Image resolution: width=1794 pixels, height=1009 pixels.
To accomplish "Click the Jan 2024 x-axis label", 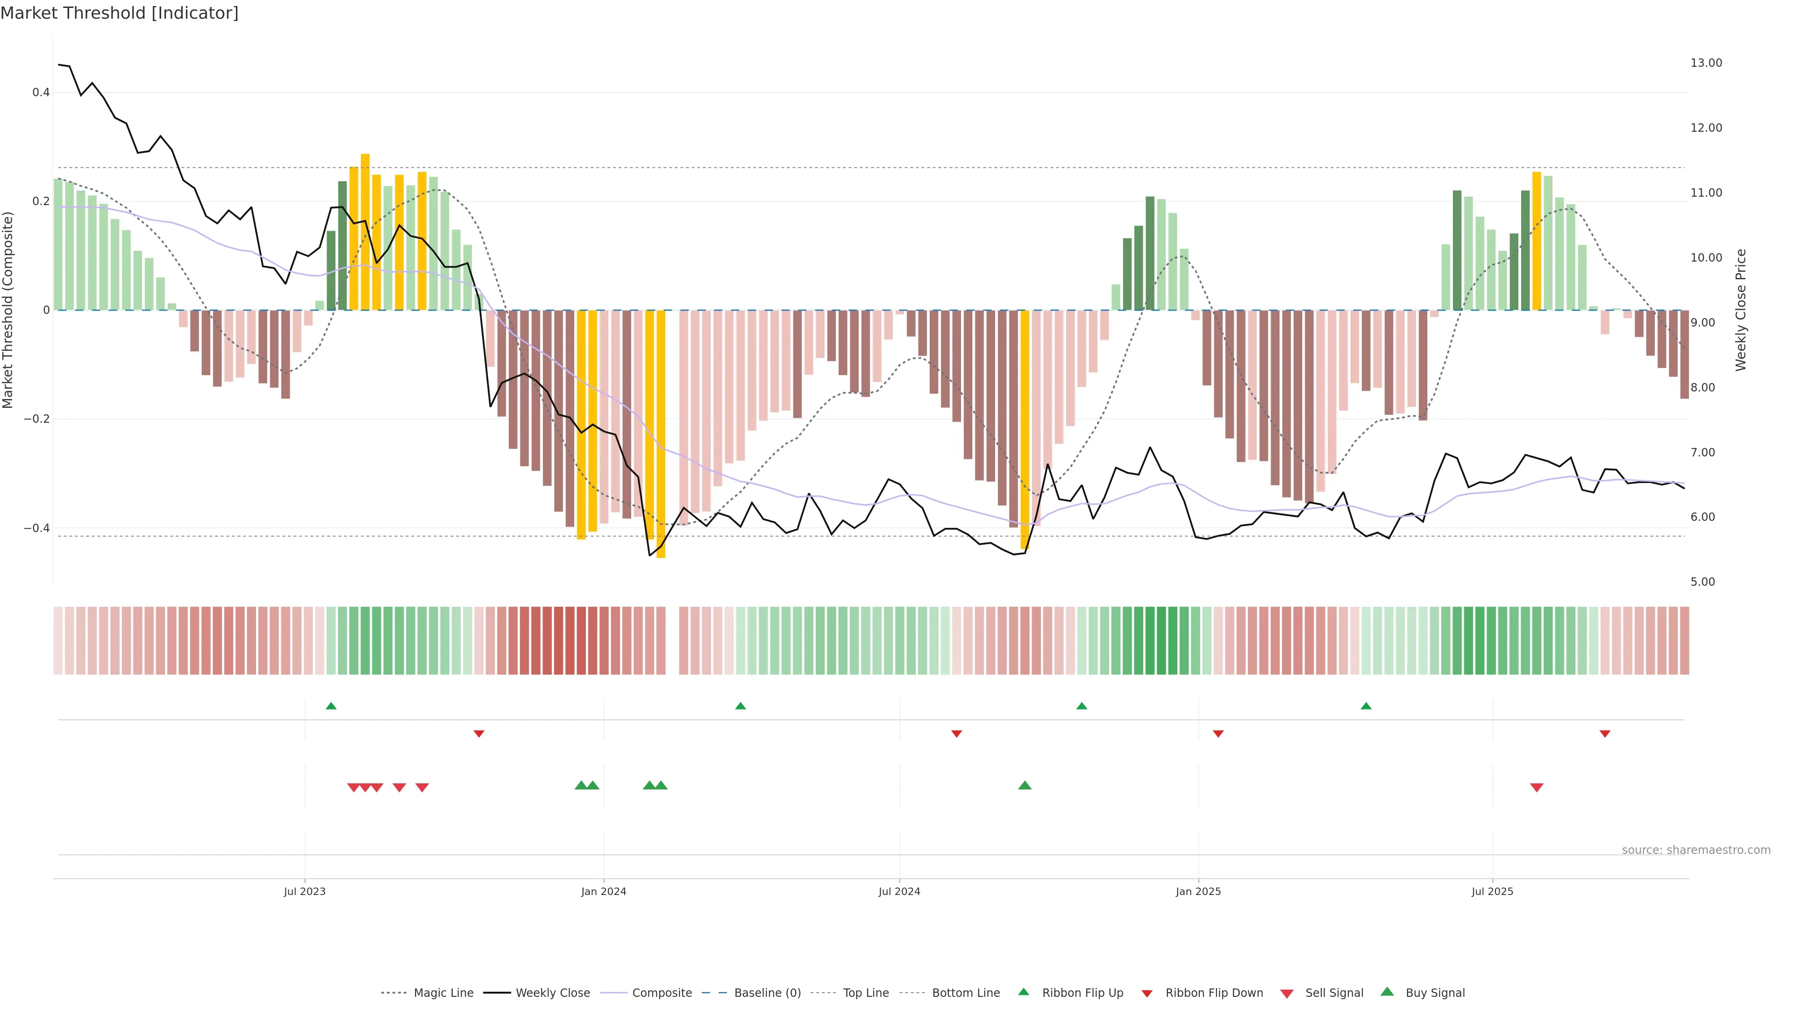I will click(603, 891).
